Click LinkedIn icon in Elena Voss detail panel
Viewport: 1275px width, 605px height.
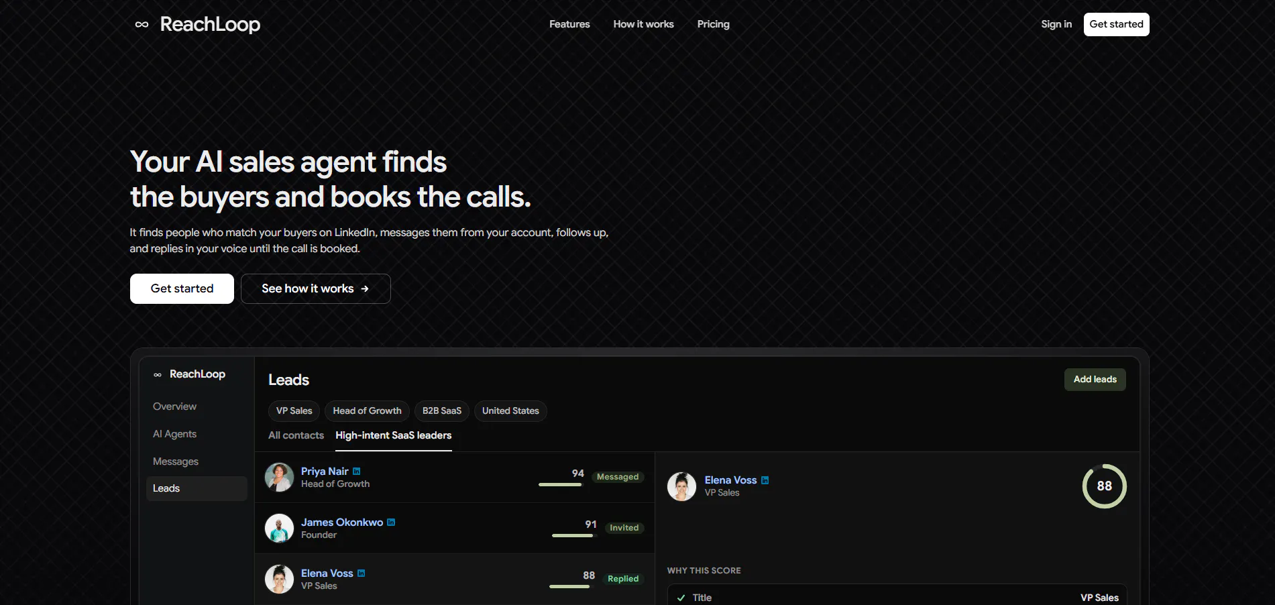coord(765,480)
